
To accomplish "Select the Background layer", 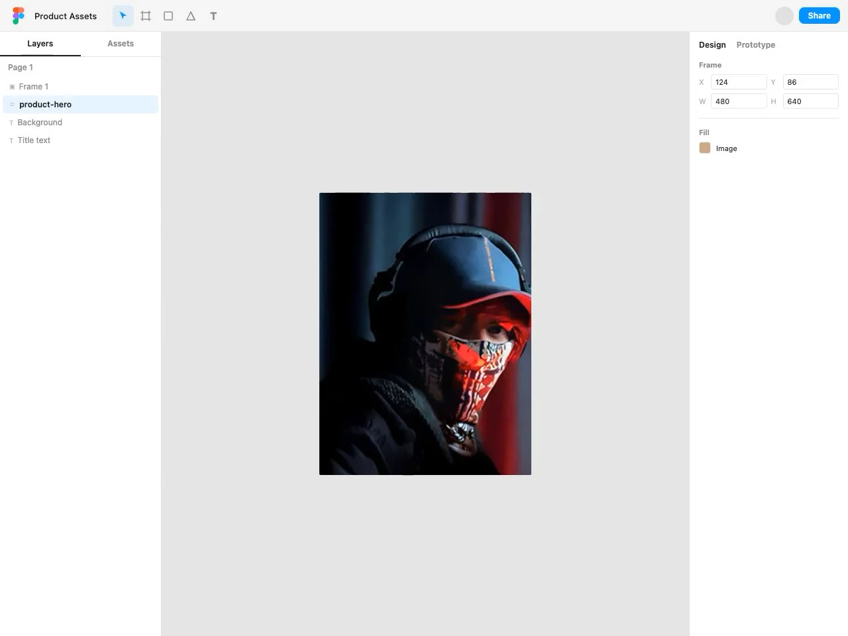I will 80,123.
